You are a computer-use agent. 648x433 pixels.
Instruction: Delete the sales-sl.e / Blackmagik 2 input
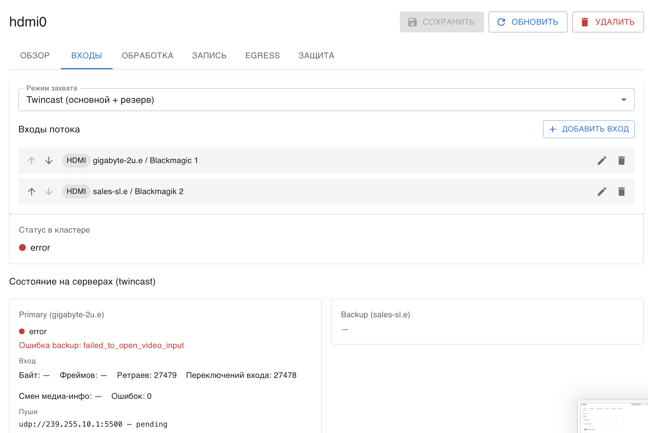point(621,191)
